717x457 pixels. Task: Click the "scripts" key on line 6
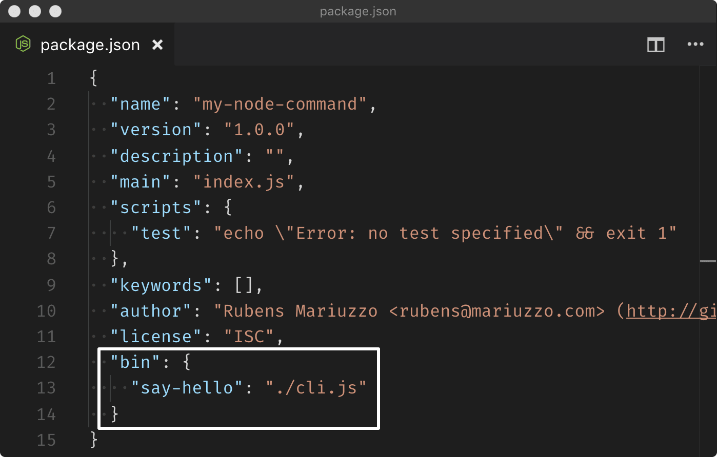point(156,207)
